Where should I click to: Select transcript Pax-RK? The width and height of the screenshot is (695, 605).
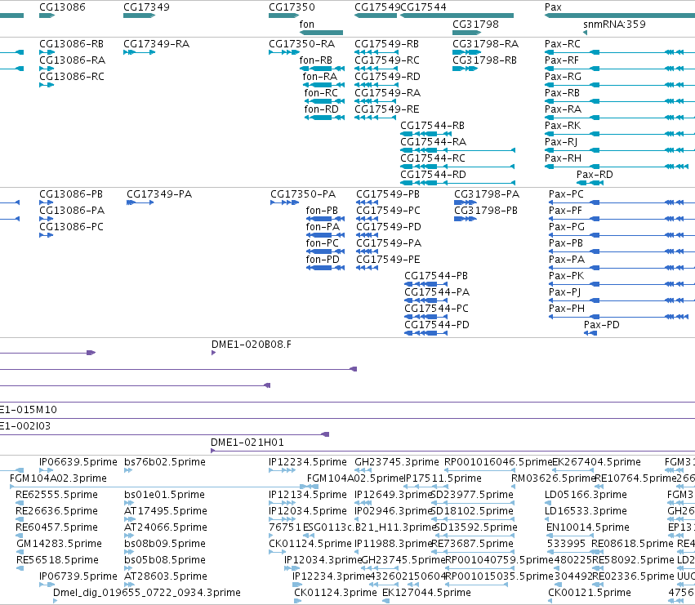[x=563, y=126]
